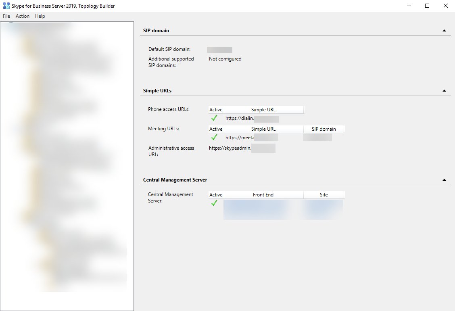Select the Front End column header
The width and height of the screenshot is (455, 311).
(263, 194)
